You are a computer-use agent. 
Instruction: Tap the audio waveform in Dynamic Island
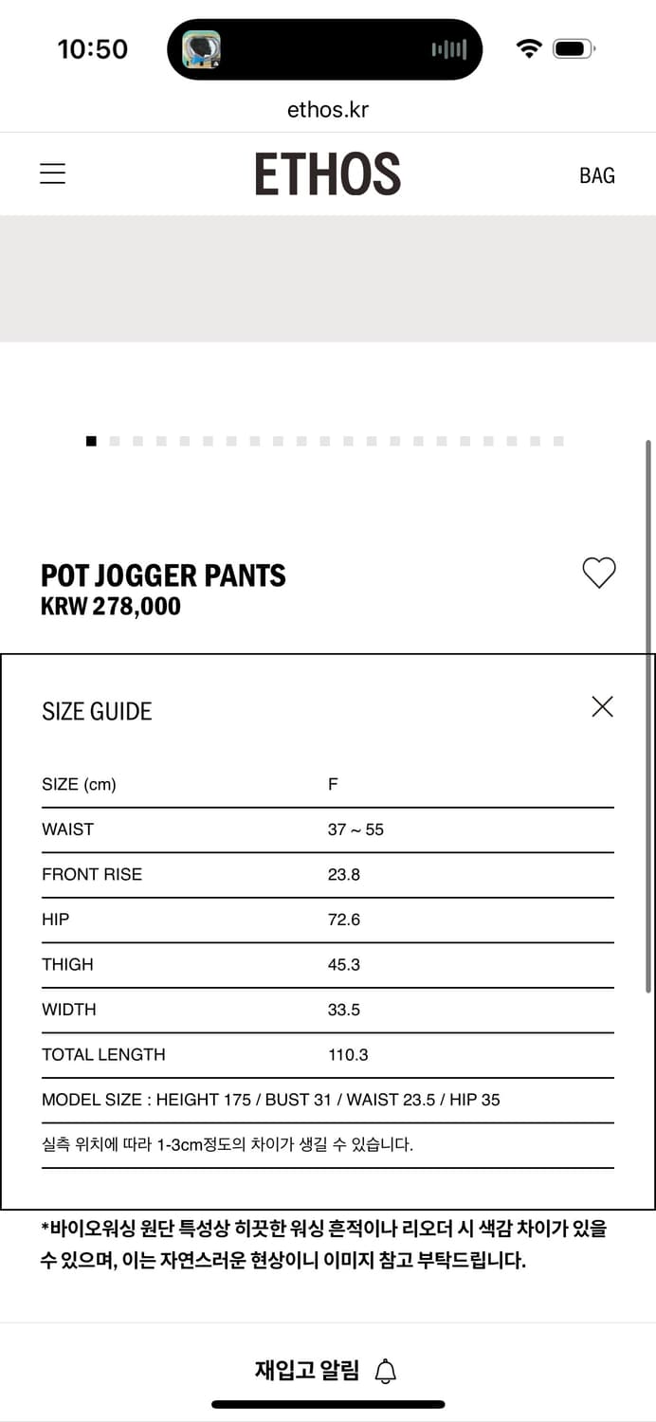pyautogui.click(x=449, y=49)
